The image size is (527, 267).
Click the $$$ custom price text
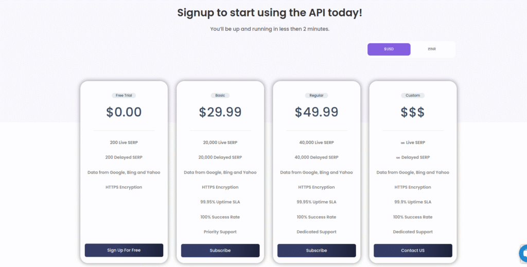(x=413, y=112)
